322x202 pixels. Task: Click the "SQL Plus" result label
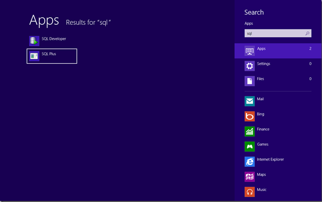pos(49,54)
